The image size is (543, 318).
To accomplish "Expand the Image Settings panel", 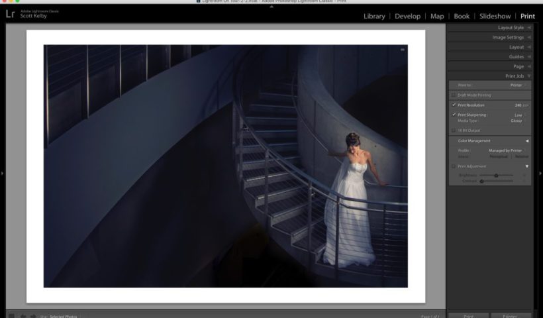I will pyautogui.click(x=508, y=38).
